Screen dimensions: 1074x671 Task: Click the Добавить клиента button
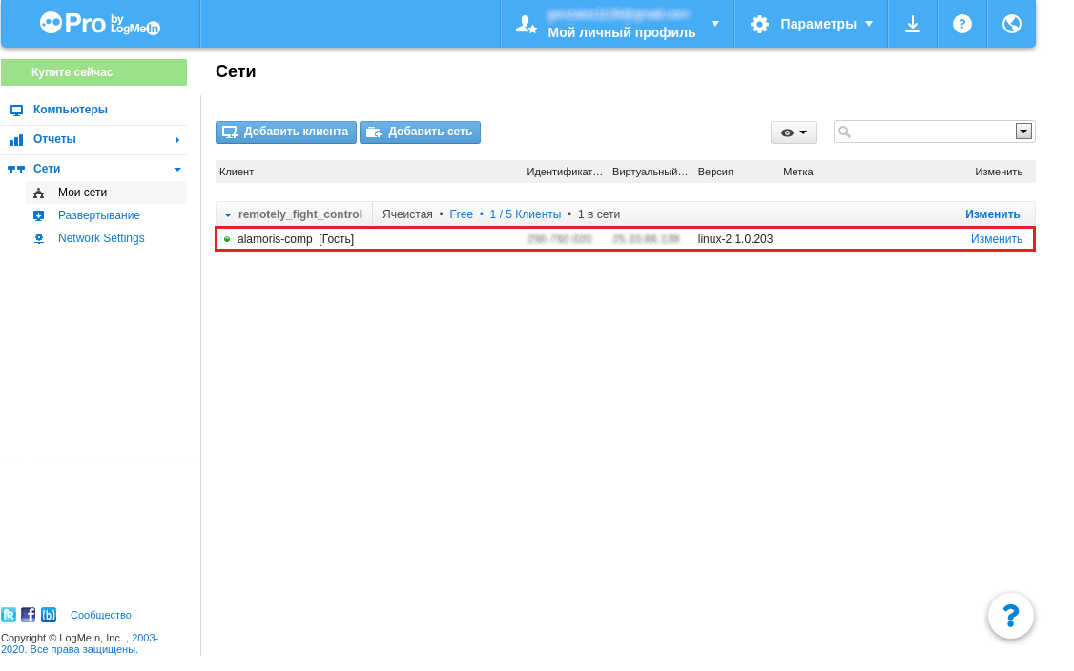(286, 132)
